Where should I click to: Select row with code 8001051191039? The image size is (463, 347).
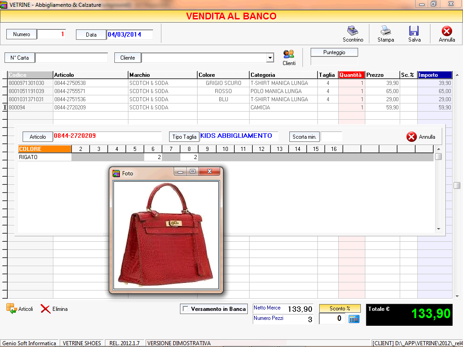tap(230, 91)
